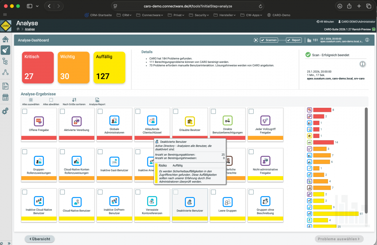Click the Alles auswählen toolbar icon
The width and height of the screenshot is (377, 245).
(31, 100)
